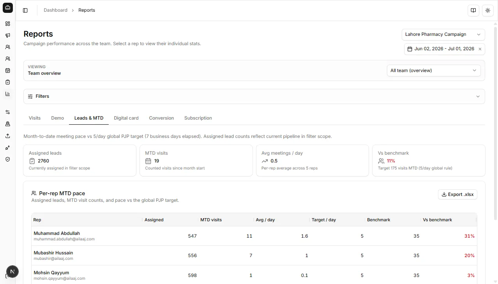The height and width of the screenshot is (284, 498).
Task: Switch to the Visits tab
Action: 35,118
